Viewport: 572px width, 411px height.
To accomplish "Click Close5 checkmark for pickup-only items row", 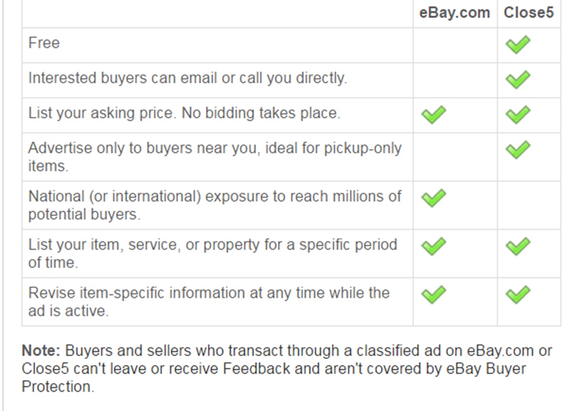I will coord(518,150).
